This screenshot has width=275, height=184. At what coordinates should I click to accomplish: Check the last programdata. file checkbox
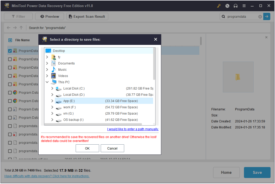click(x=10, y=151)
